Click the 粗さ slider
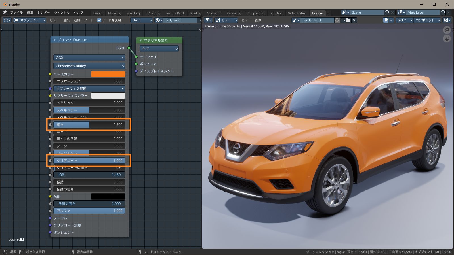454x255 pixels. click(x=89, y=124)
